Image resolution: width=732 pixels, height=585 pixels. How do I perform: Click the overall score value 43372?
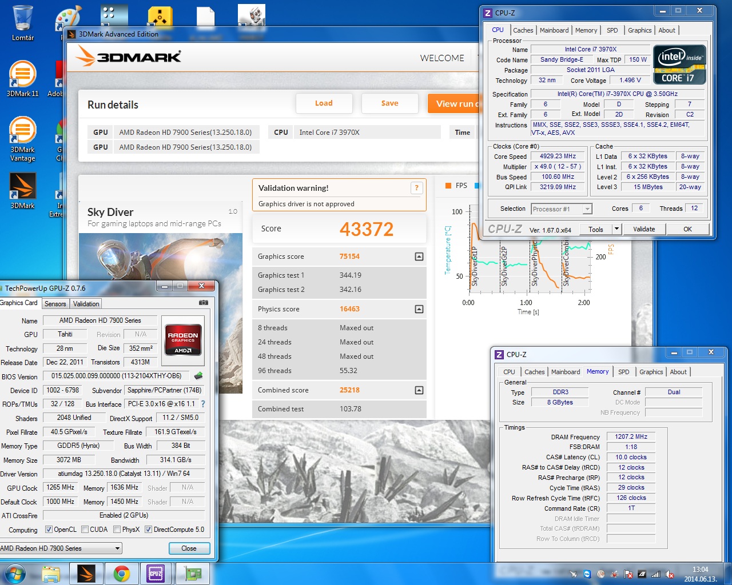pyautogui.click(x=367, y=229)
